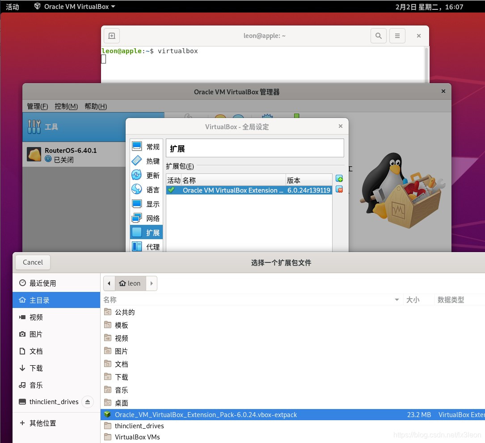
Task: Open Pictures (图片) in file chooser sidebar
Action: pos(56,334)
